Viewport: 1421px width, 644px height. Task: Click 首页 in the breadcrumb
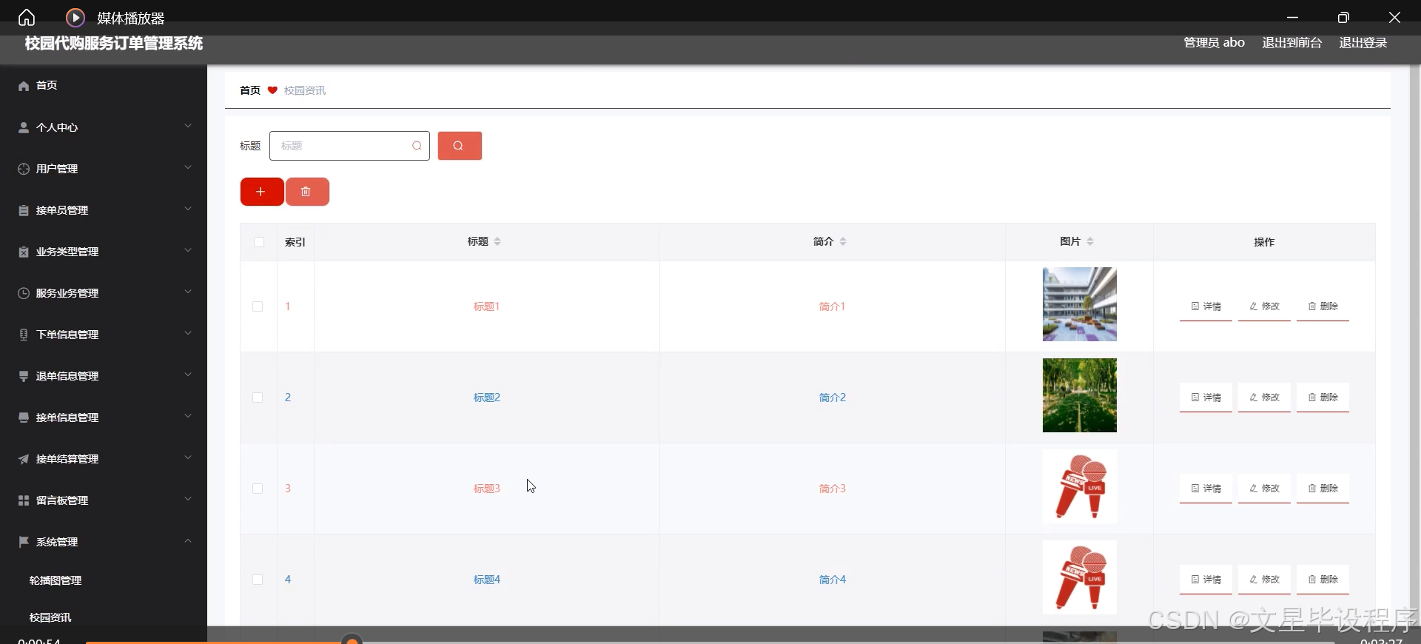[250, 90]
